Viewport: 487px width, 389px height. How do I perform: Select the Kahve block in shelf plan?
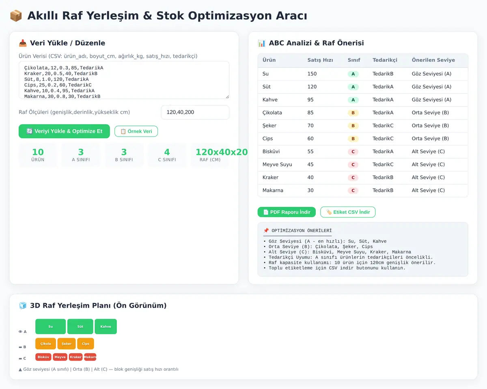[x=106, y=326]
